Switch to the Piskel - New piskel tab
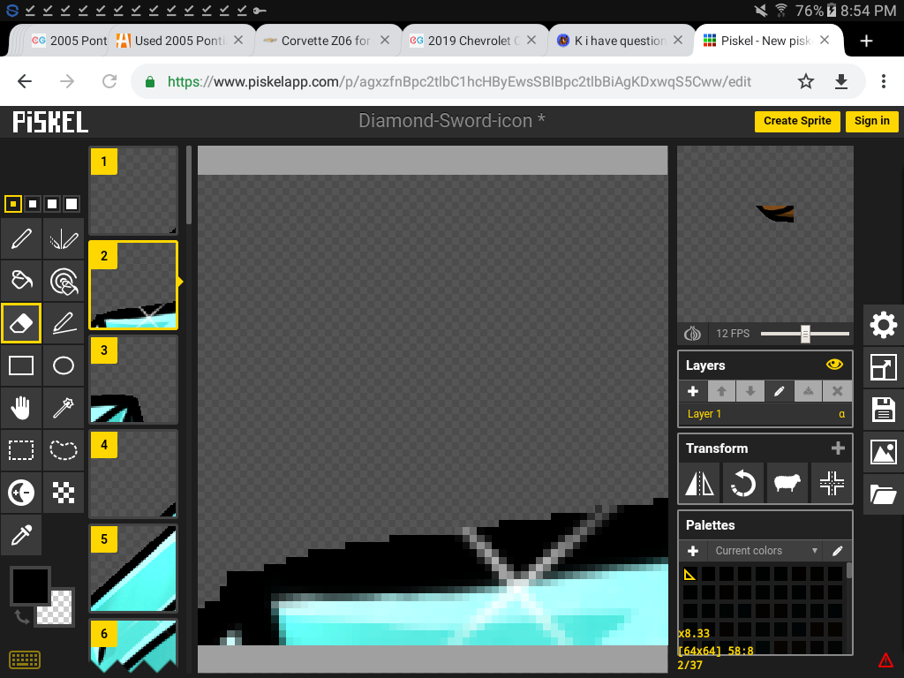The image size is (904, 678). click(767, 41)
